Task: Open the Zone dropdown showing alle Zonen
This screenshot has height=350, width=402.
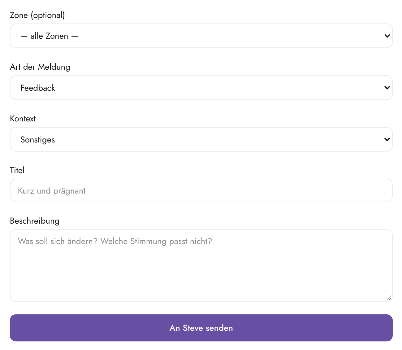Action: (201, 36)
